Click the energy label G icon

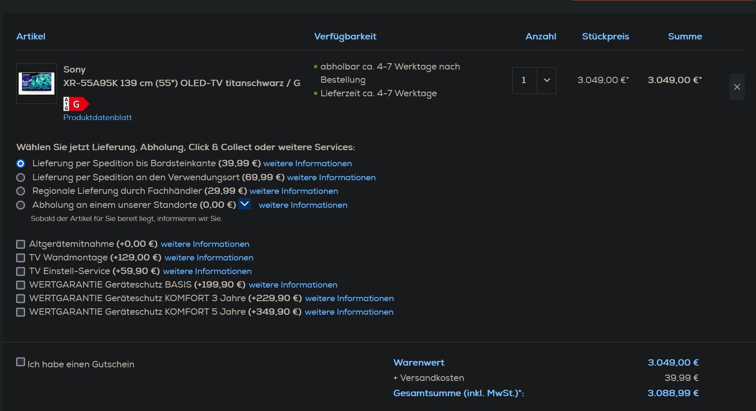coord(76,104)
